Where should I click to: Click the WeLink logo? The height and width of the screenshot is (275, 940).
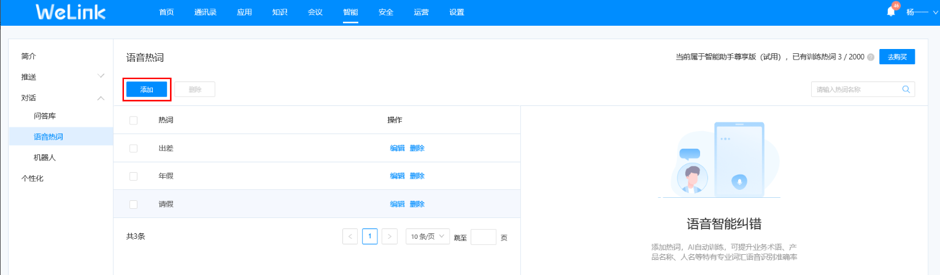tap(71, 12)
